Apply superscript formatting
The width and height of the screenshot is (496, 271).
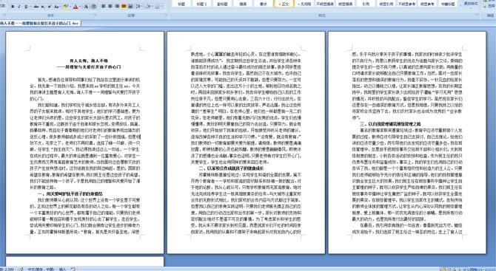[x=50, y=7]
